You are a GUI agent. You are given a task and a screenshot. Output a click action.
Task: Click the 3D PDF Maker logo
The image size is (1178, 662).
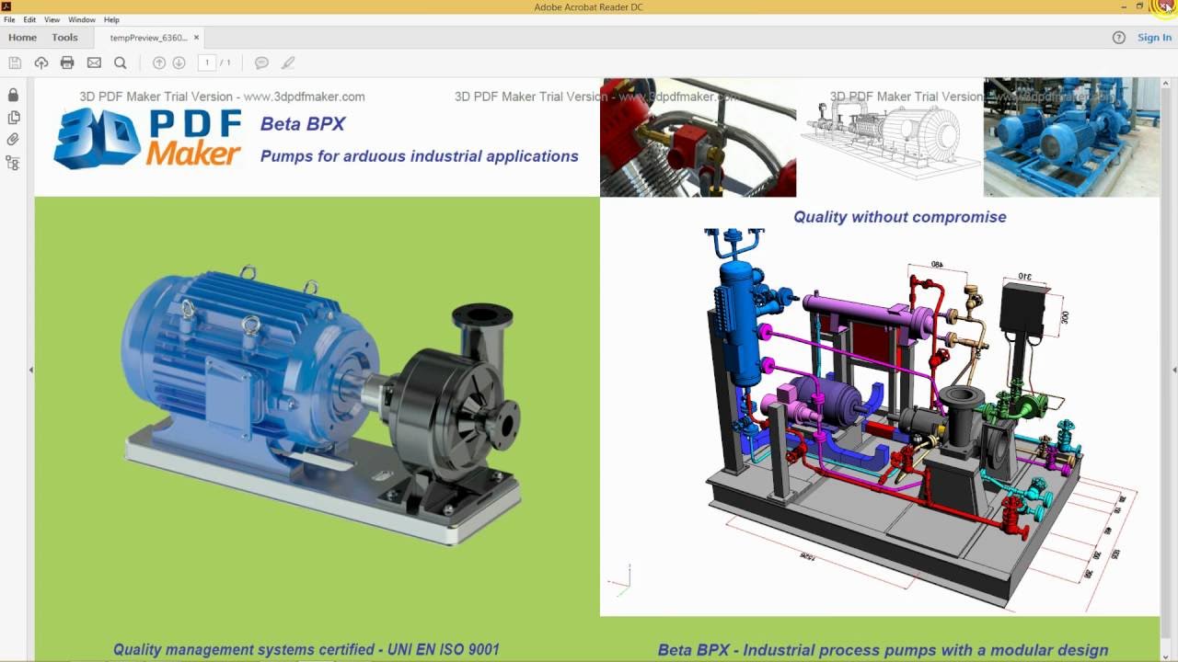click(147, 138)
